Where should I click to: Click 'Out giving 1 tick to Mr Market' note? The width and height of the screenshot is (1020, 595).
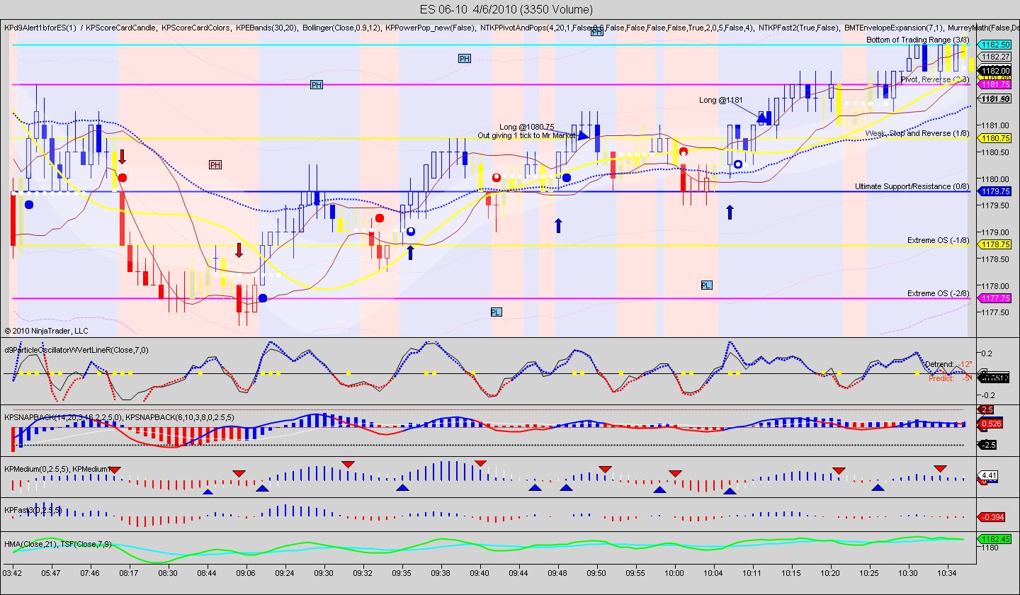526,135
